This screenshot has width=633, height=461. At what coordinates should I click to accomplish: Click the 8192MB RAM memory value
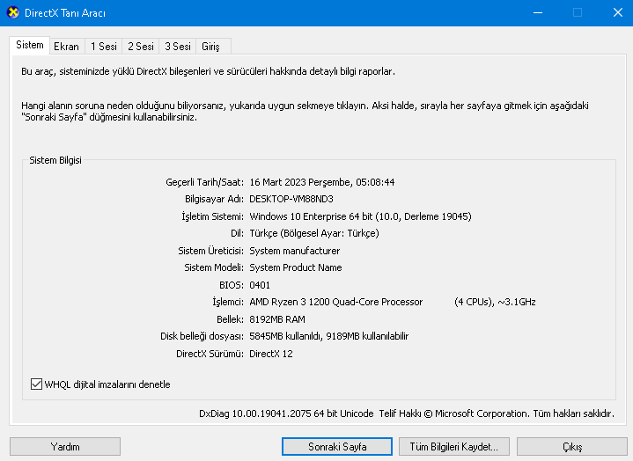(277, 319)
